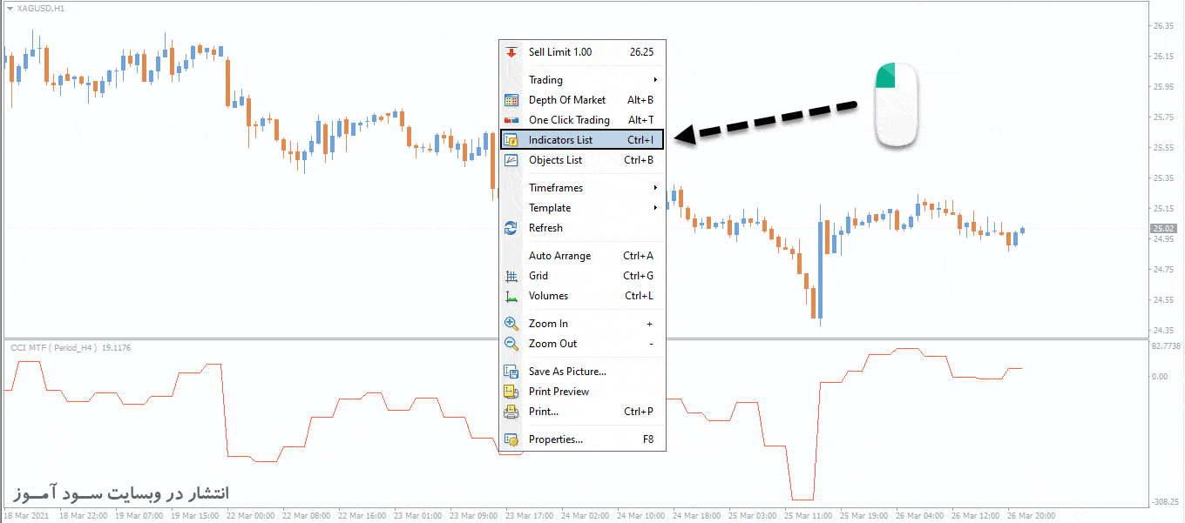Toggle Auto Arrange option
Screen dimensions: 1185x523
click(x=582, y=256)
